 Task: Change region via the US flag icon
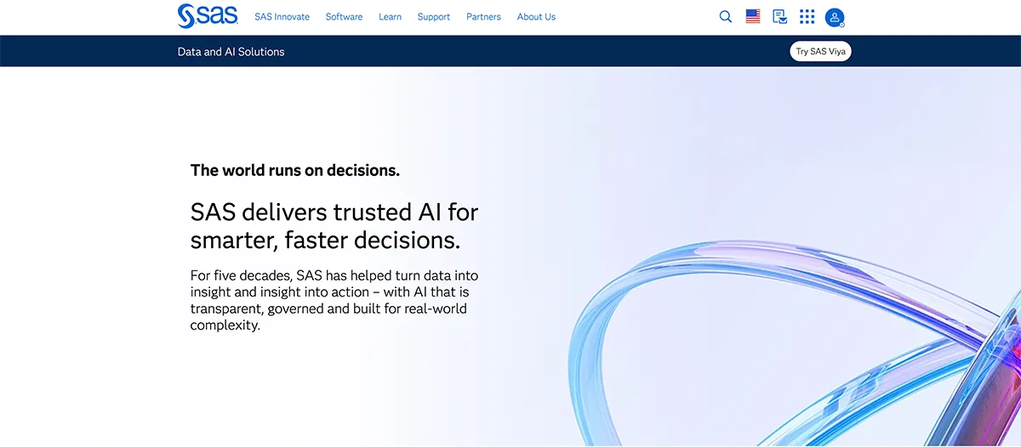point(753,16)
